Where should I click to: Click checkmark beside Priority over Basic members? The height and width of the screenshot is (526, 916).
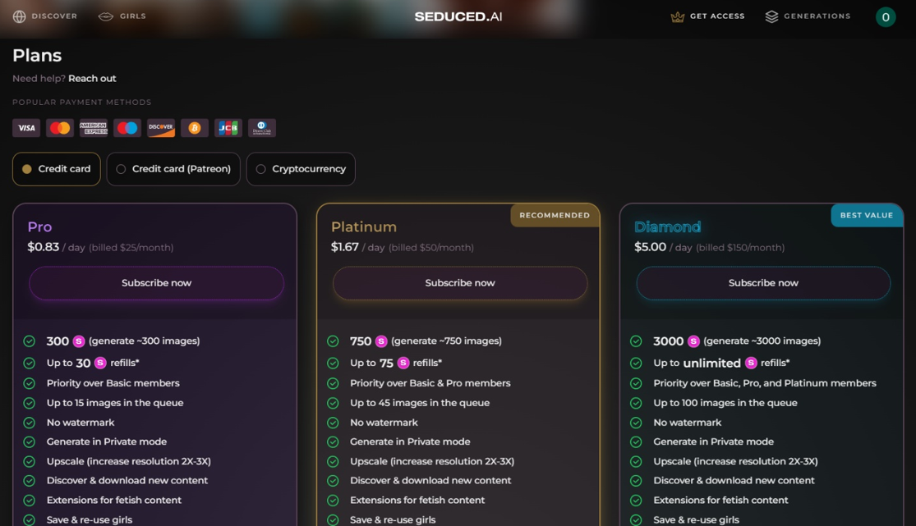[30, 383]
